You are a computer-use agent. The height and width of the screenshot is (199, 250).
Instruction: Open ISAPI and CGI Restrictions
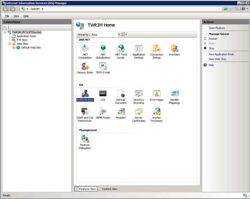pos(85,115)
